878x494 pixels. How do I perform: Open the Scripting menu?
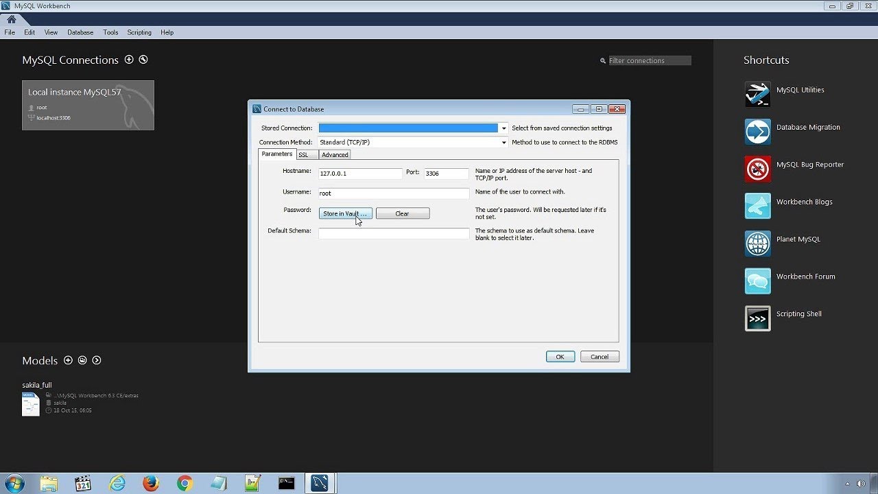(139, 32)
